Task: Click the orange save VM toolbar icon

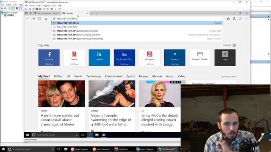Action: coord(40,9)
